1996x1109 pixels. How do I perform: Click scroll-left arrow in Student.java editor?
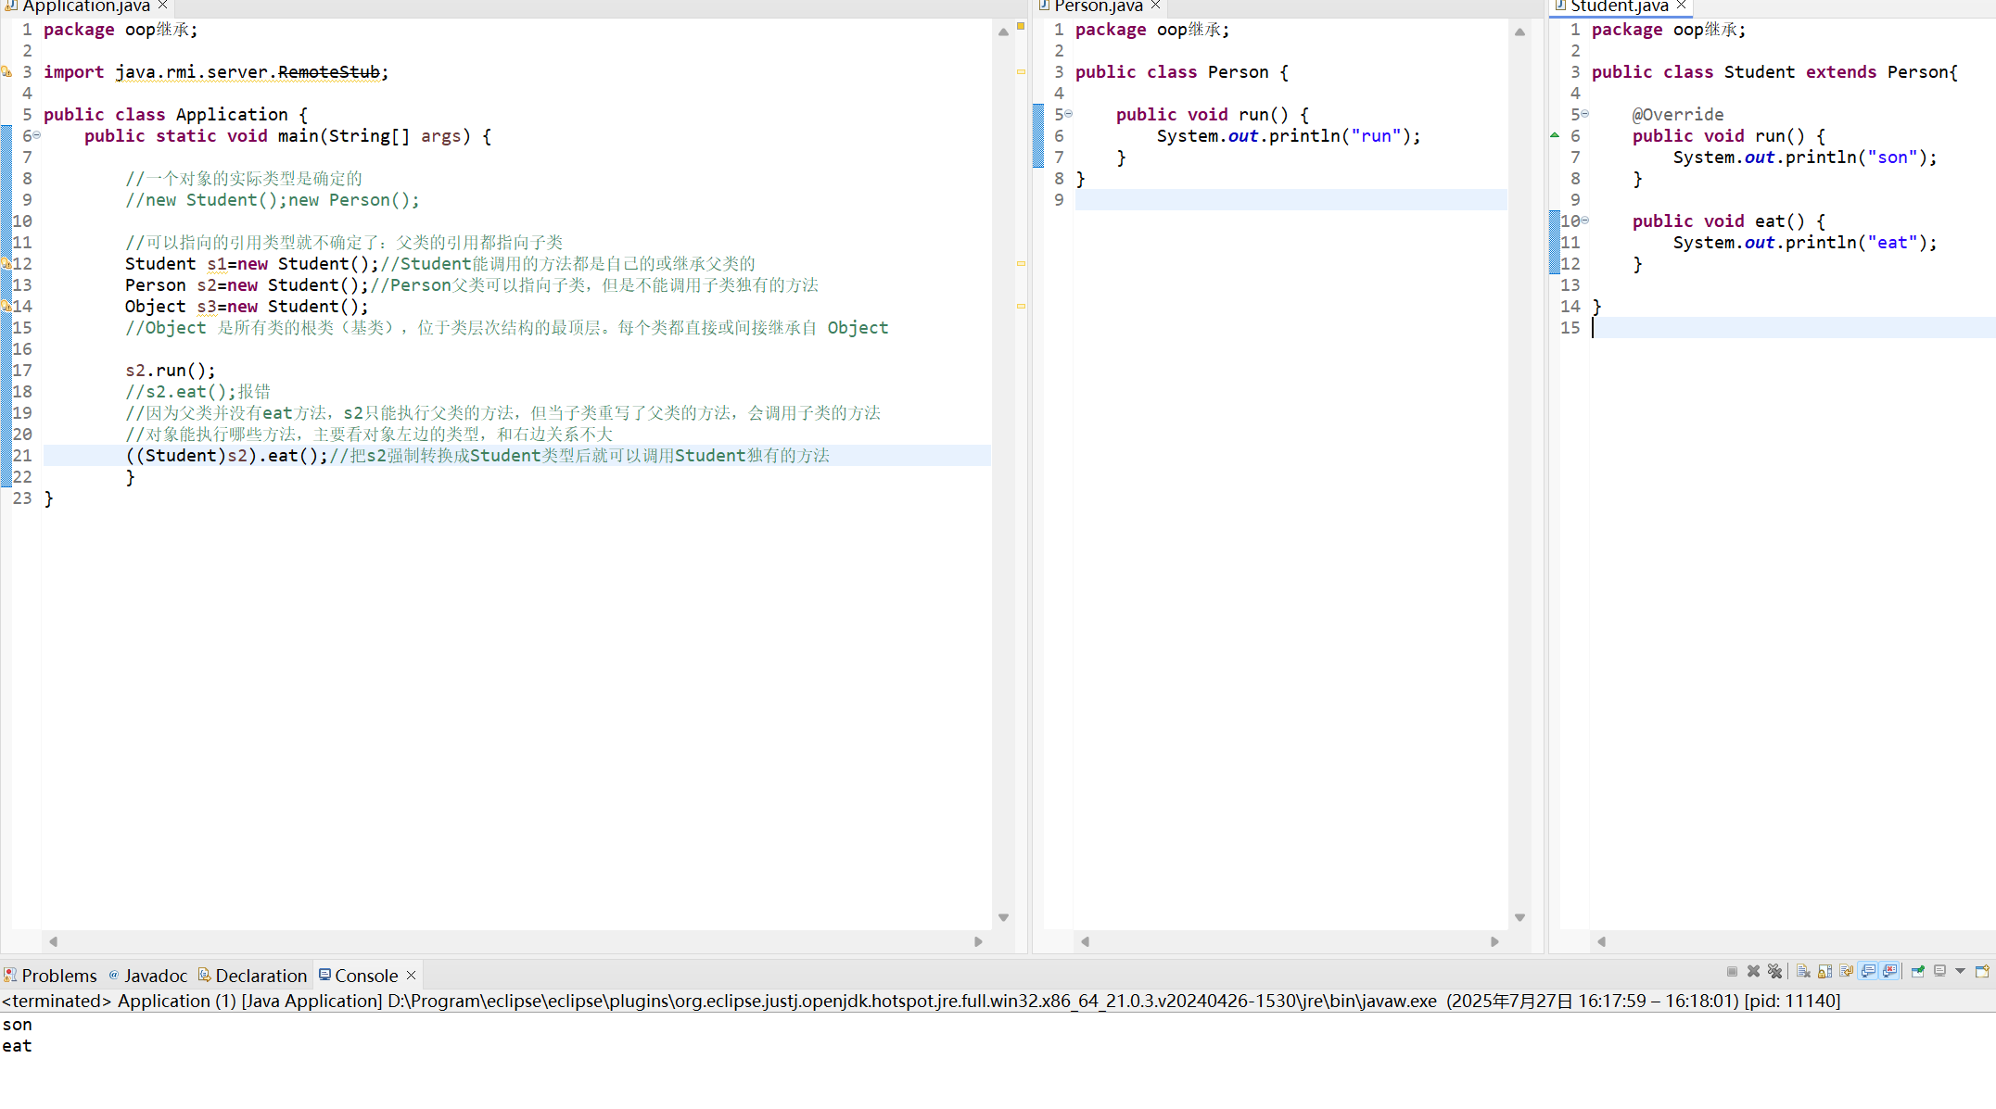[x=1602, y=941]
